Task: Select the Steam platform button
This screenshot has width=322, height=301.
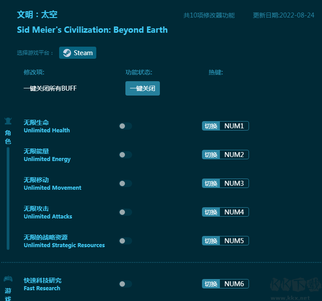Action: point(77,53)
